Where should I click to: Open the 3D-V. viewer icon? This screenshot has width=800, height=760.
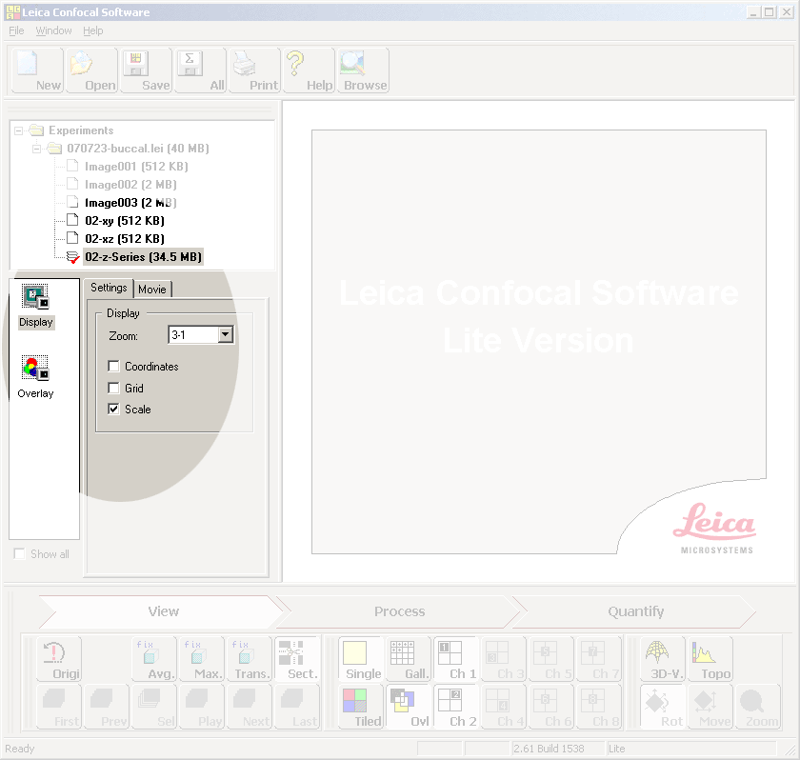tap(663, 658)
